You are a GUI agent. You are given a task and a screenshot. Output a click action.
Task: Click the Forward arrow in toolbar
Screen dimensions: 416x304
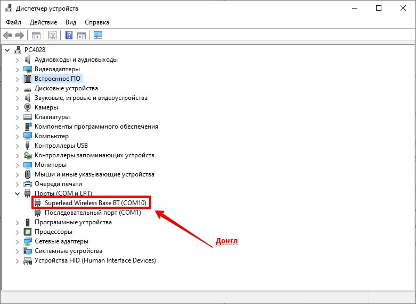(x=20, y=36)
